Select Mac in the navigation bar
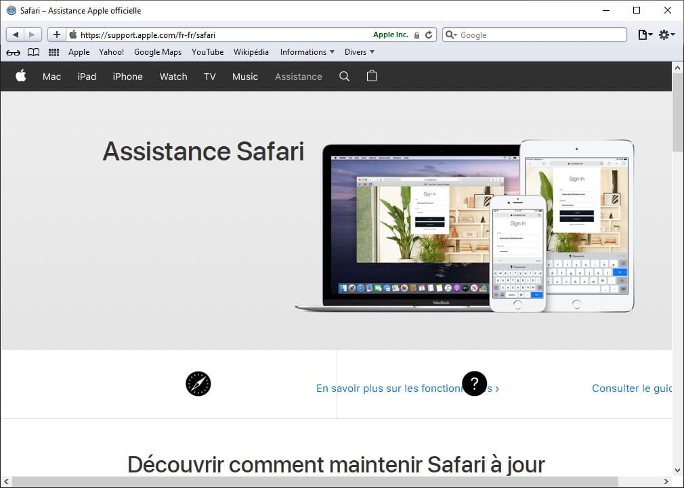This screenshot has width=684, height=488. 51,76
